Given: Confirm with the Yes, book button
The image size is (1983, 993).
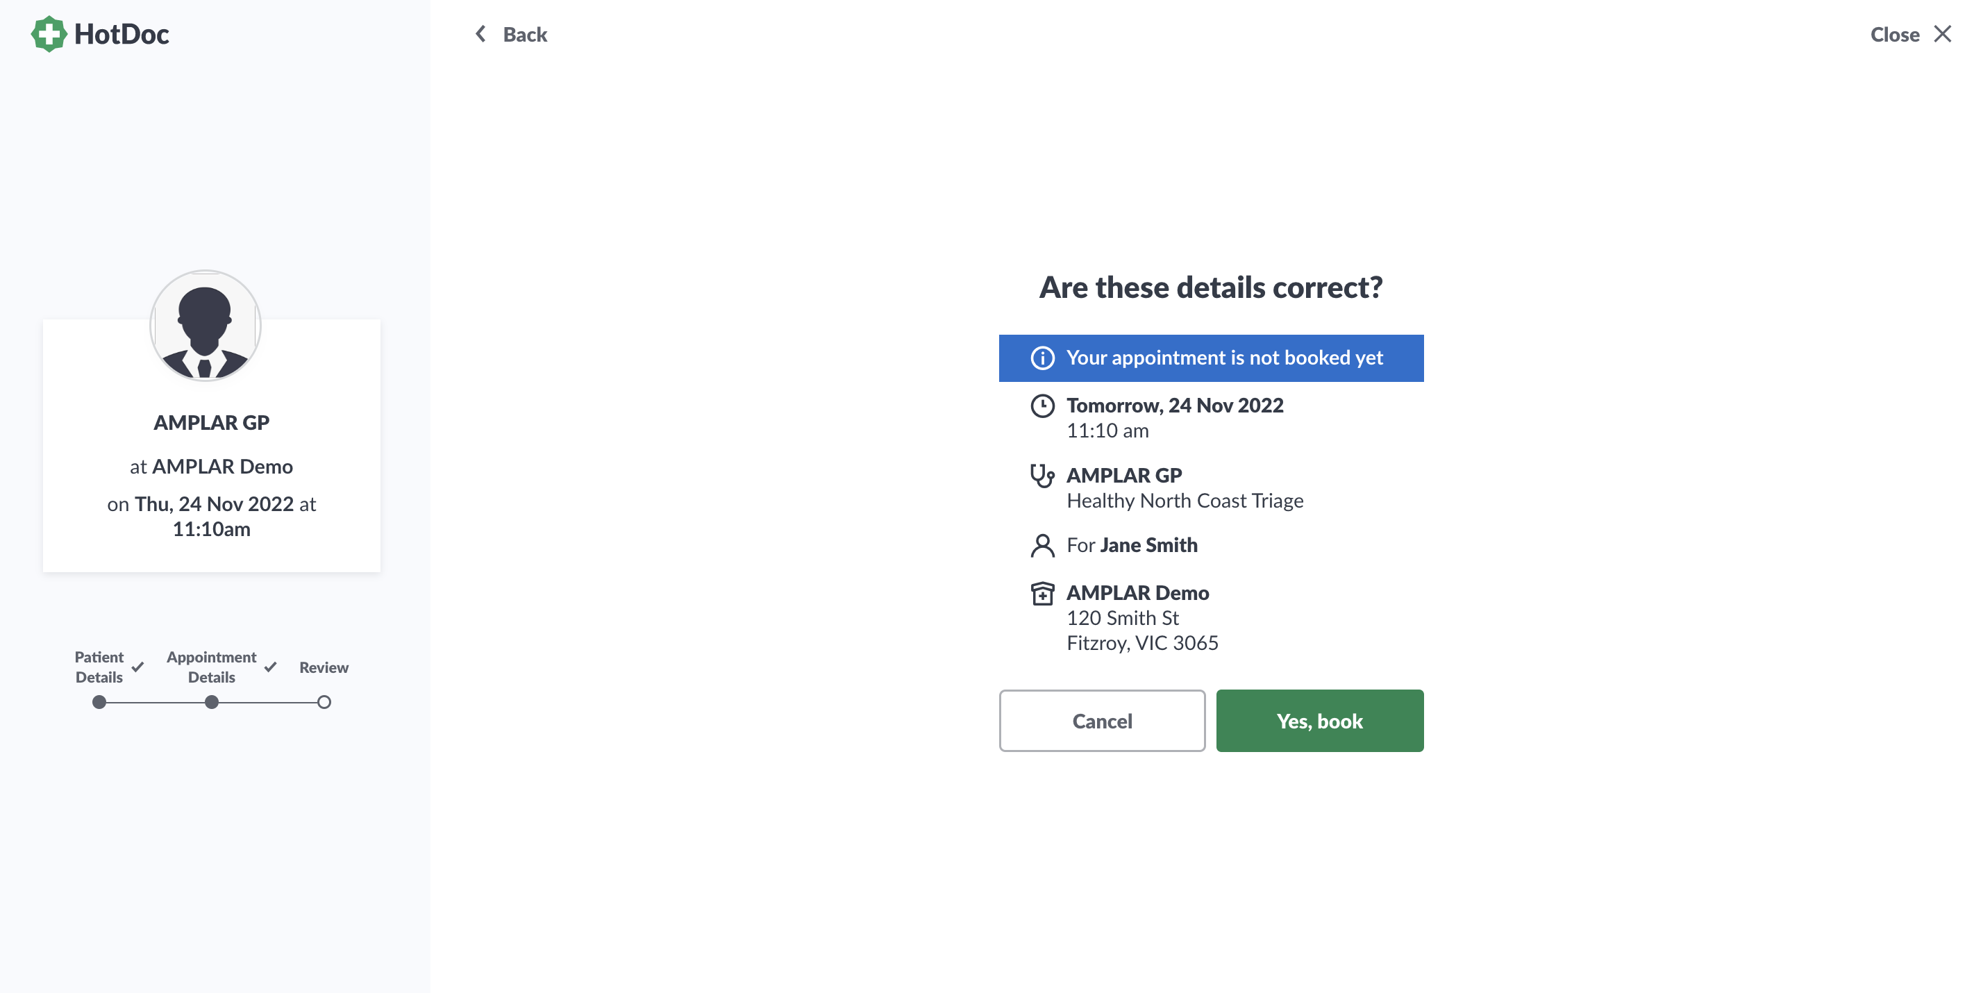Looking at the screenshot, I should pos(1319,721).
